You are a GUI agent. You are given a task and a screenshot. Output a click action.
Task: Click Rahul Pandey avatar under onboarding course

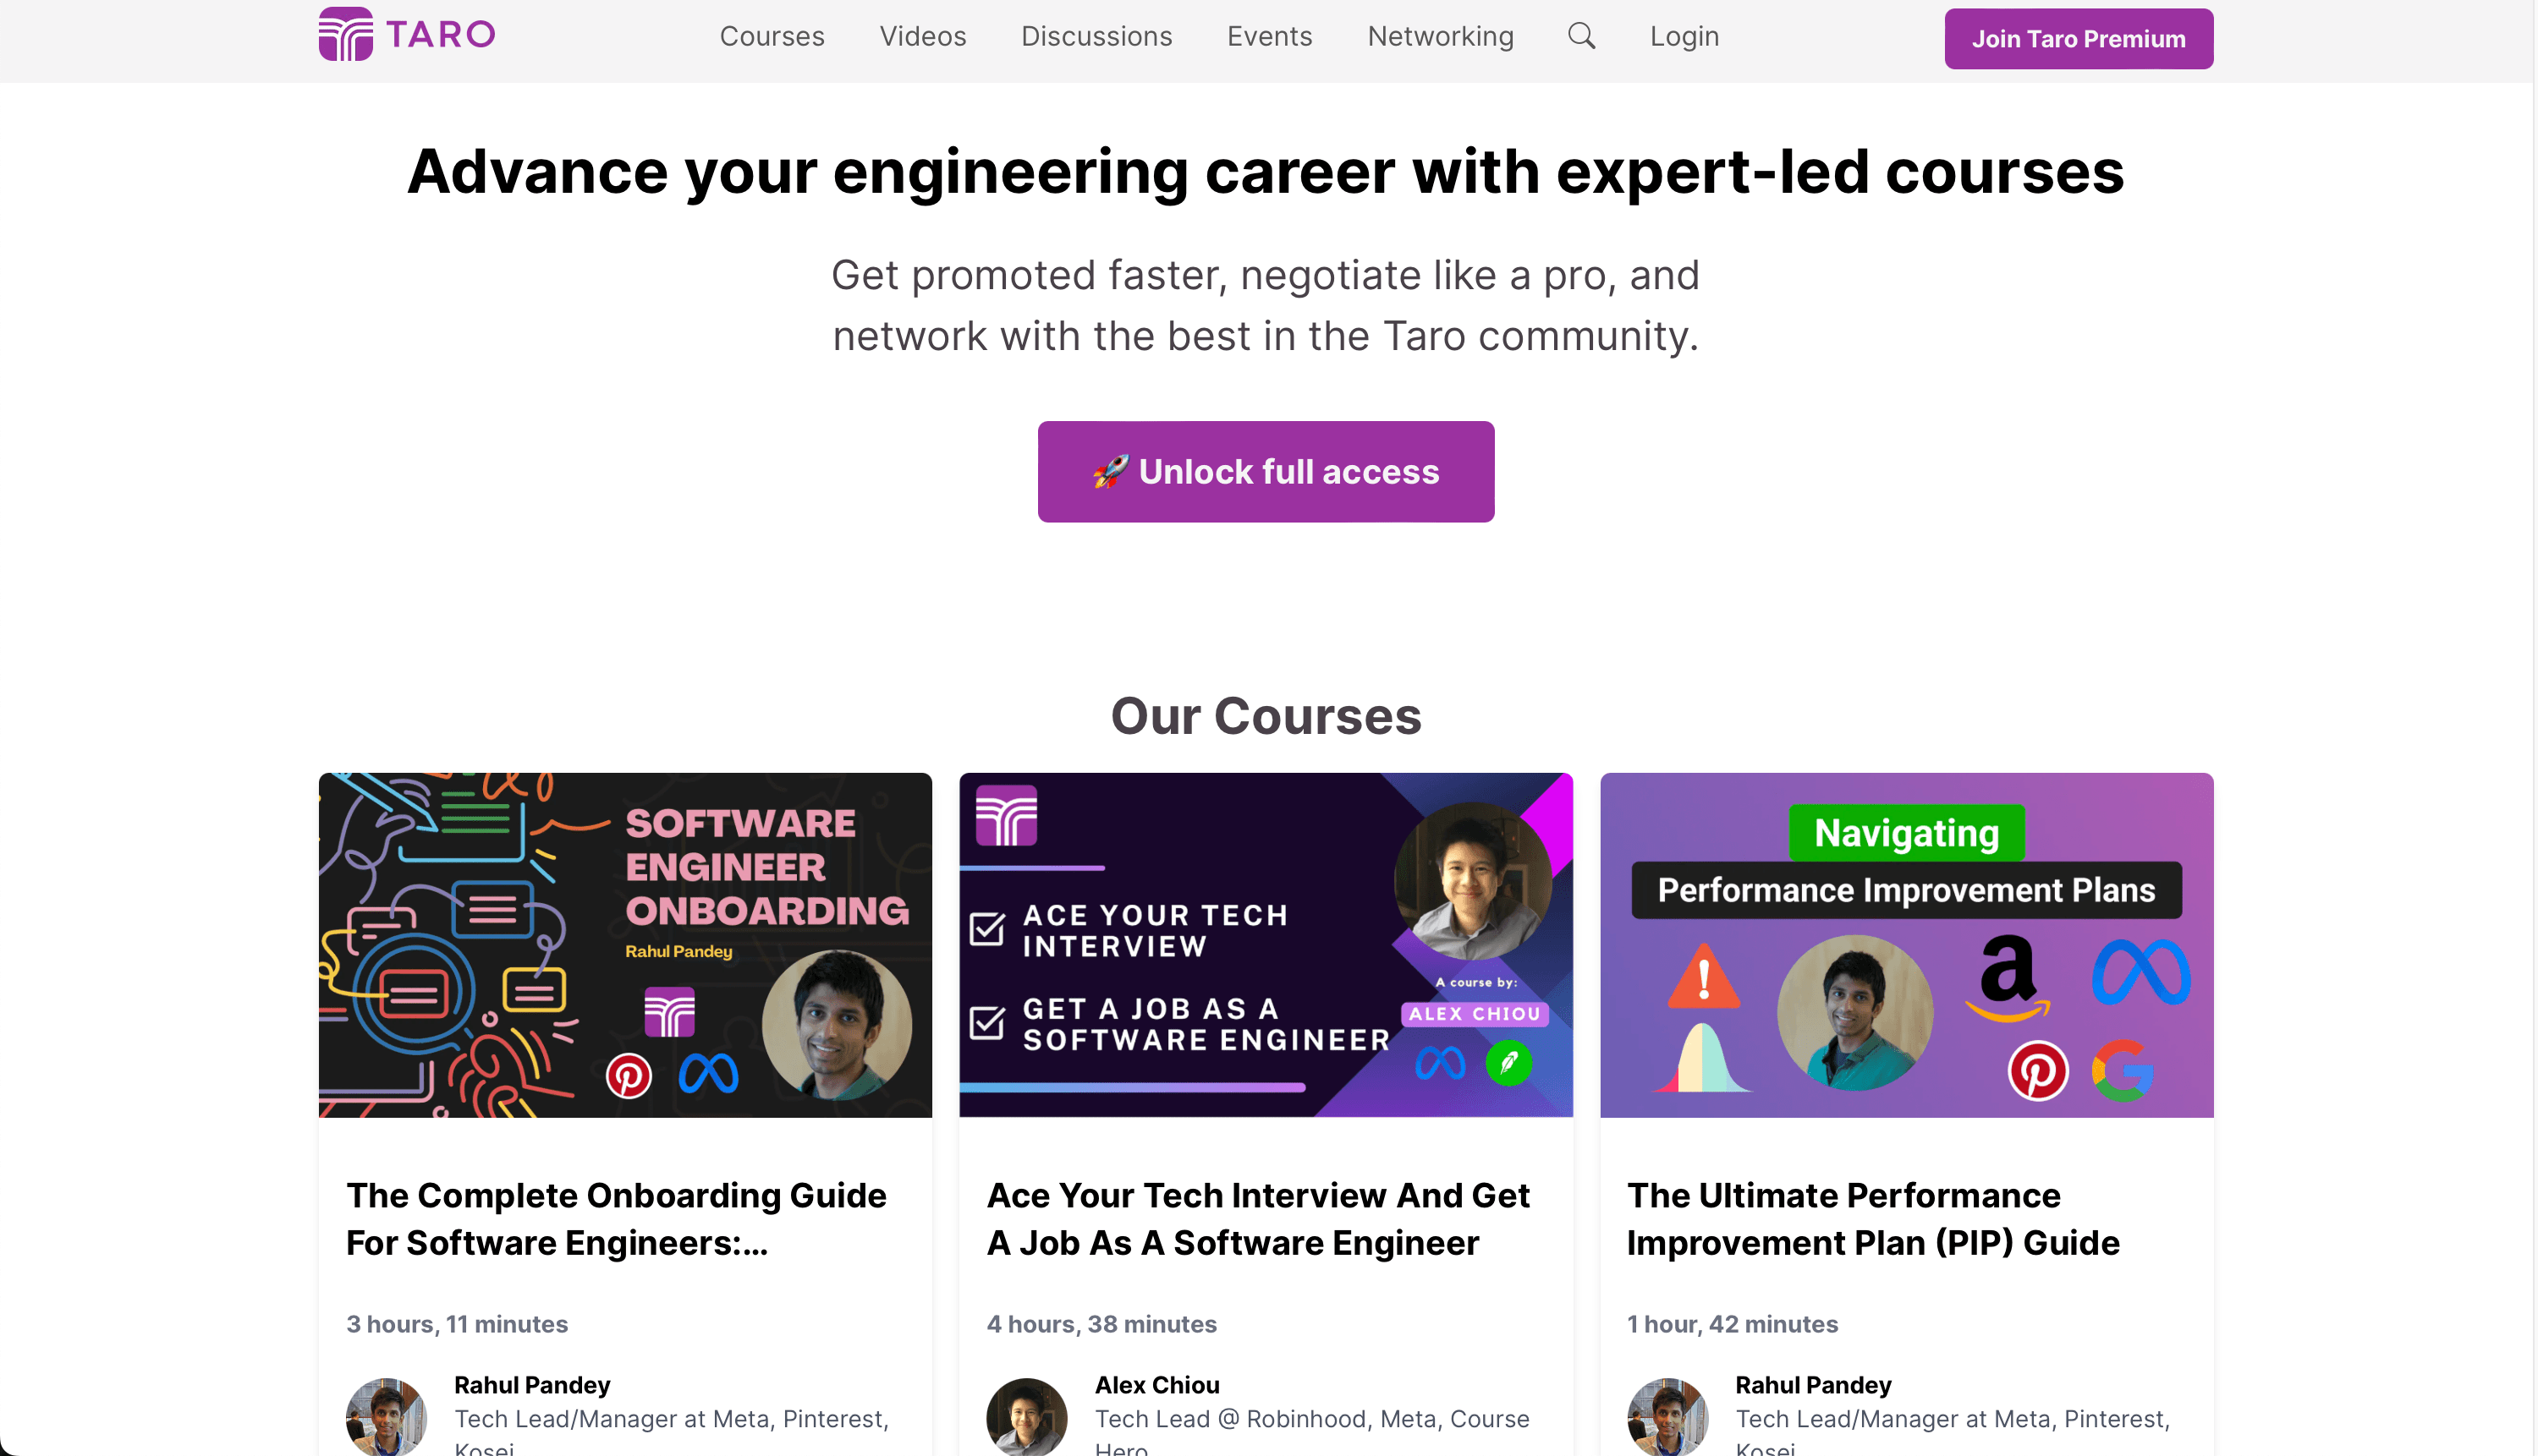[386, 1417]
